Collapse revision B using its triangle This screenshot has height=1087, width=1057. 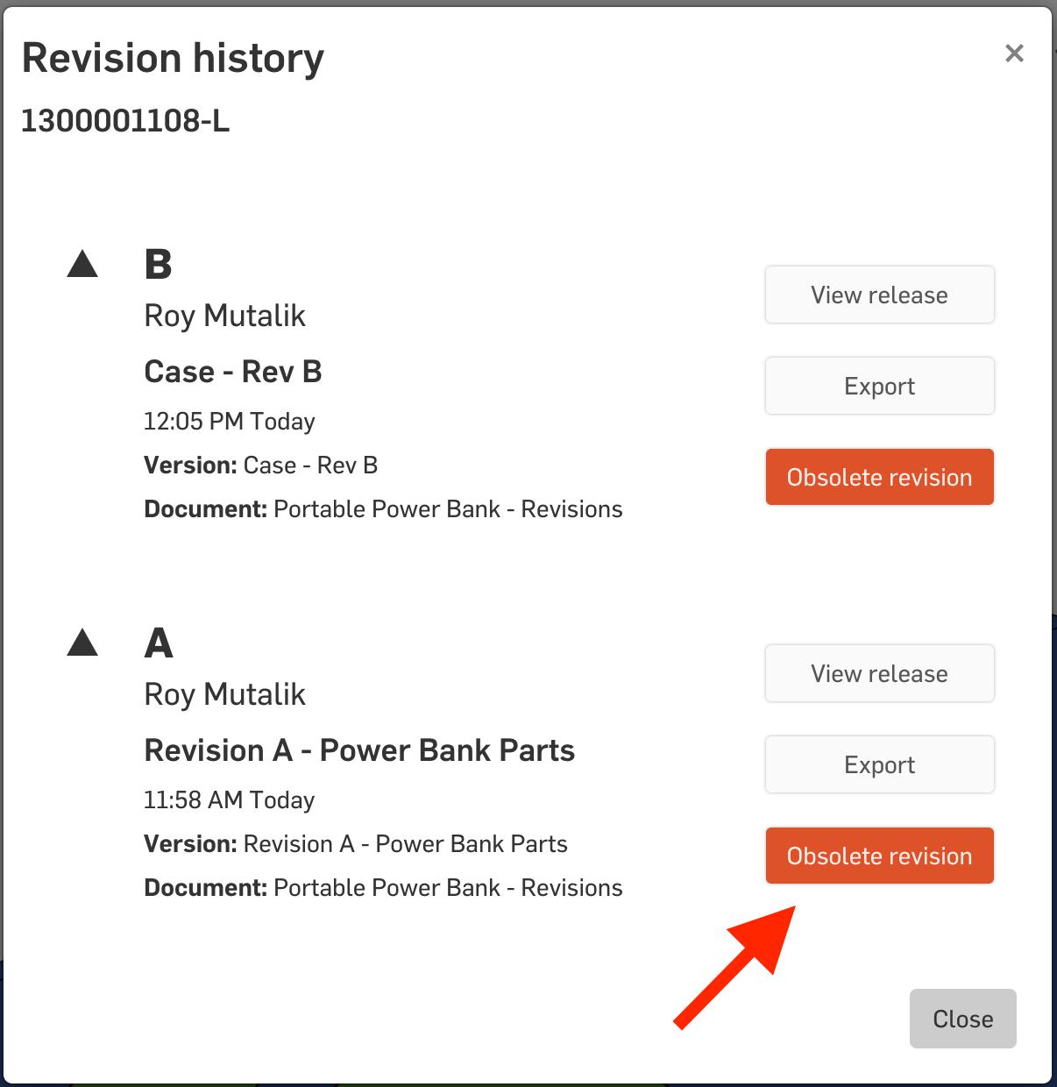[82, 264]
